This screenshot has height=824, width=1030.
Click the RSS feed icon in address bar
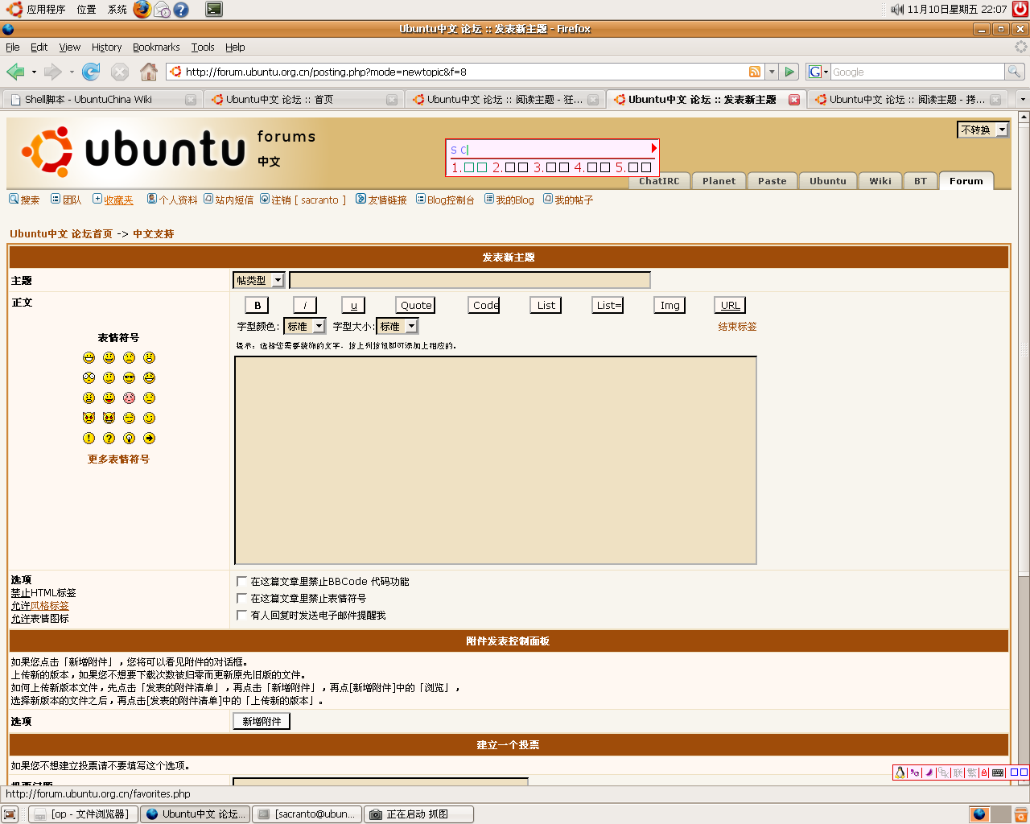pyautogui.click(x=755, y=72)
